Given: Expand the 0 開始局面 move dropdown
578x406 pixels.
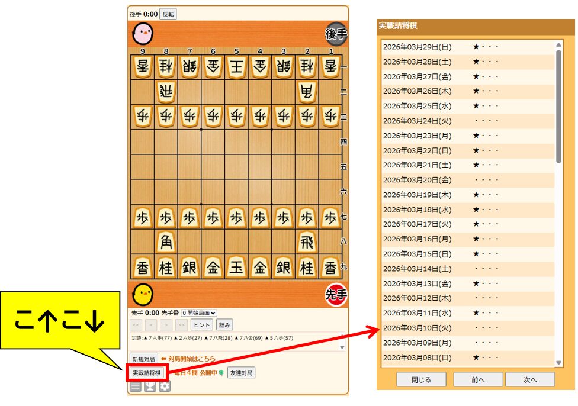Looking at the screenshot, I should point(199,312).
